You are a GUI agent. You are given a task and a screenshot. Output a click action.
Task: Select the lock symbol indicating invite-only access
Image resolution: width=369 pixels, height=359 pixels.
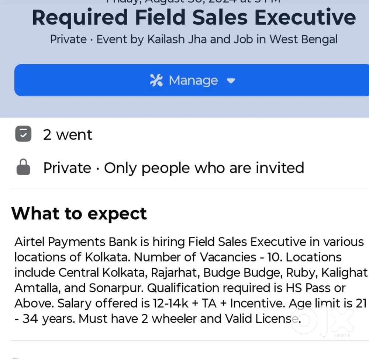pyautogui.click(x=23, y=167)
